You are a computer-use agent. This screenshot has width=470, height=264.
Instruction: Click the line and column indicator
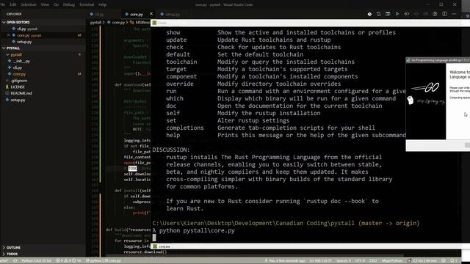coord(320,260)
